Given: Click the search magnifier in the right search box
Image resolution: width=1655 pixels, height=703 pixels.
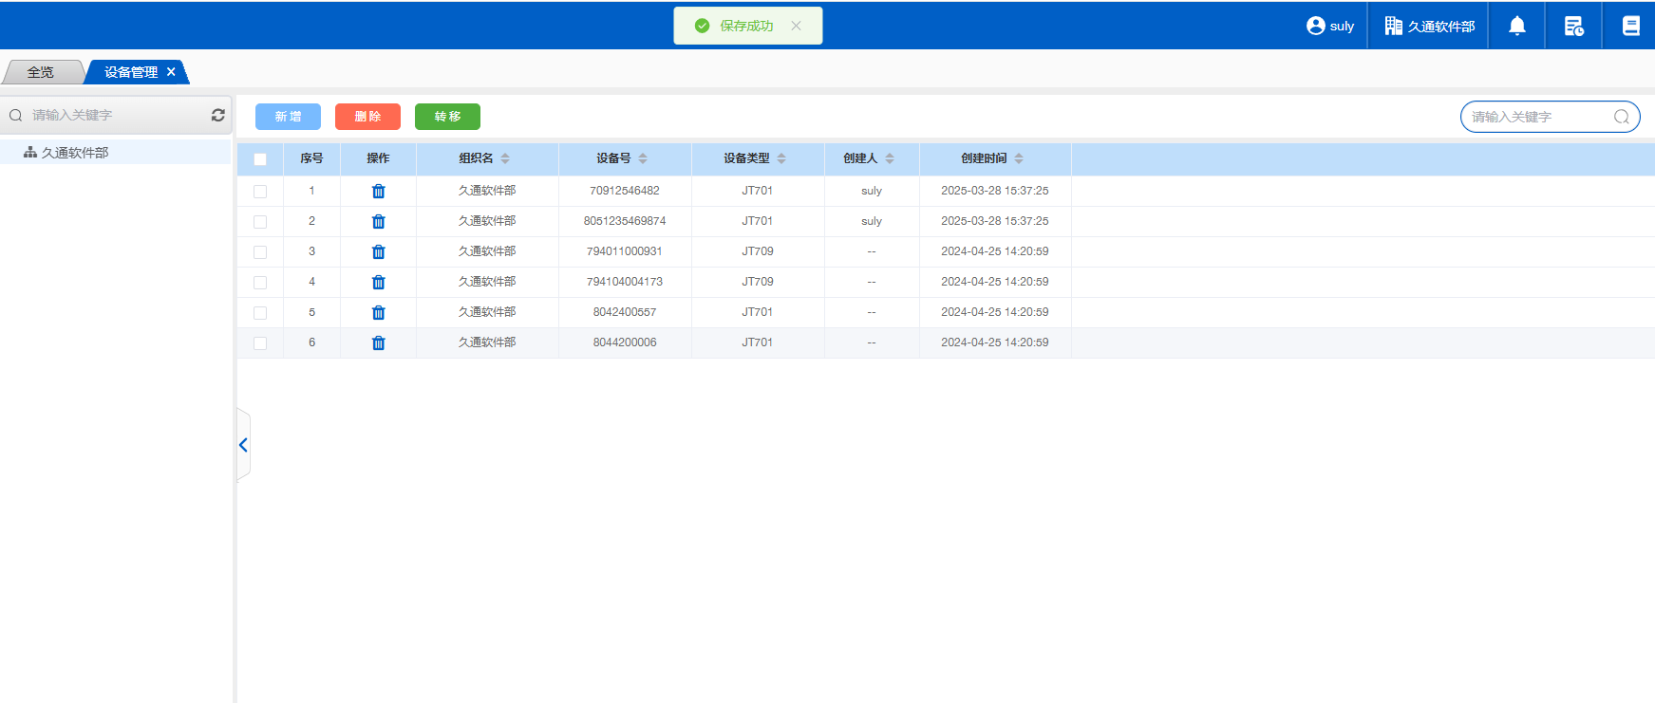Looking at the screenshot, I should click(1621, 117).
